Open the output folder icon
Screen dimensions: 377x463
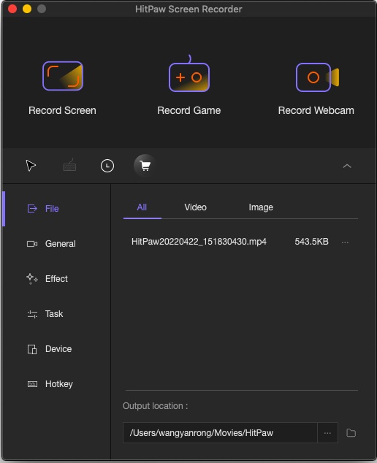351,433
